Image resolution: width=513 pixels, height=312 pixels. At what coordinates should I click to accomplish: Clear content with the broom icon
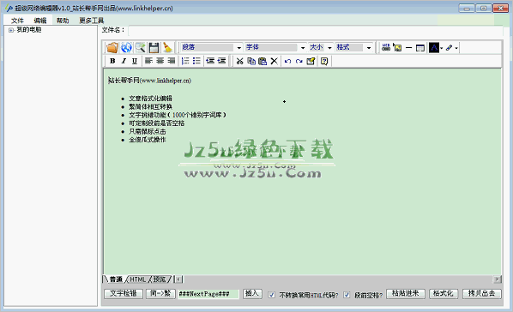(x=168, y=48)
